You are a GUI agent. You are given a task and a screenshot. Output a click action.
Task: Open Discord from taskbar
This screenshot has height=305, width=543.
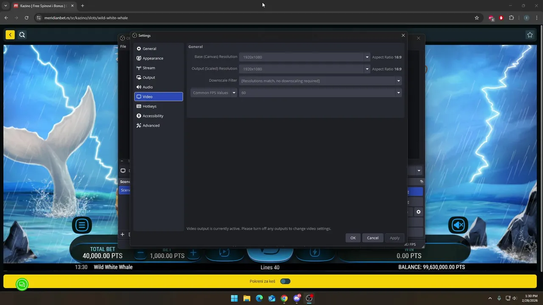tap(297, 298)
